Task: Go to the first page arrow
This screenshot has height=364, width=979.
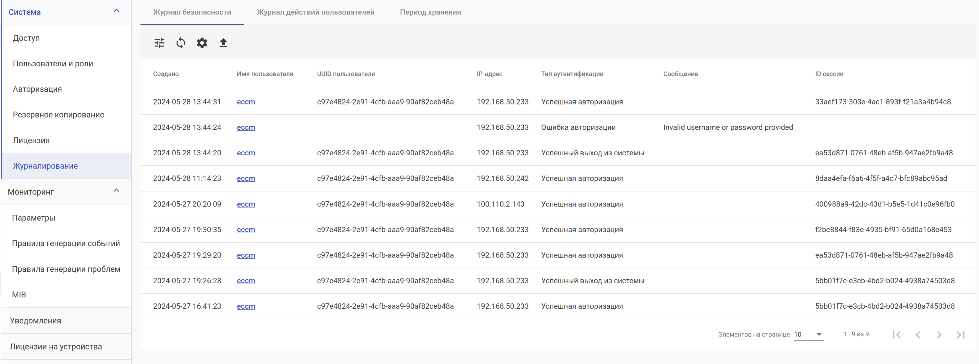Action: pyautogui.click(x=896, y=334)
